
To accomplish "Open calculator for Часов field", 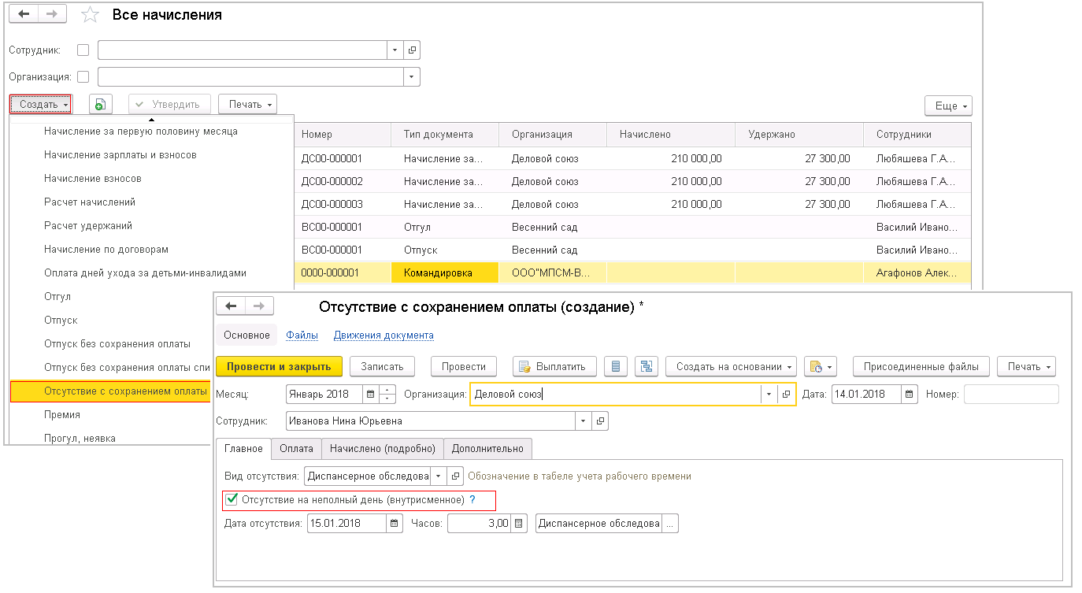I will pyautogui.click(x=519, y=524).
